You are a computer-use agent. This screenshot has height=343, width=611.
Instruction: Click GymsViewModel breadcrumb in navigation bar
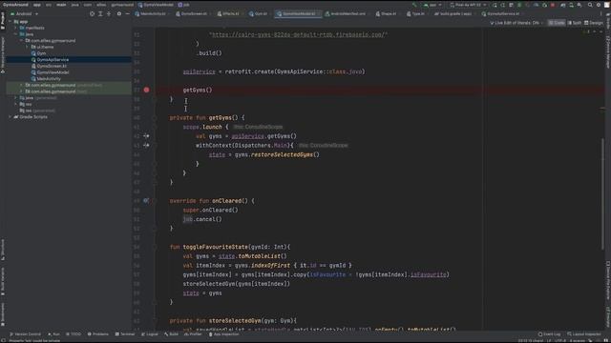(x=156, y=5)
